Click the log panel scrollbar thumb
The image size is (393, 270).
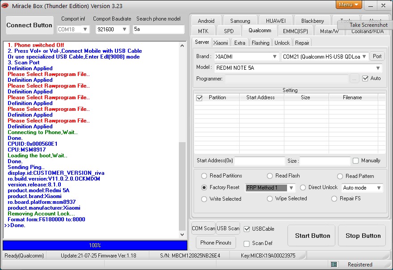click(x=182, y=186)
